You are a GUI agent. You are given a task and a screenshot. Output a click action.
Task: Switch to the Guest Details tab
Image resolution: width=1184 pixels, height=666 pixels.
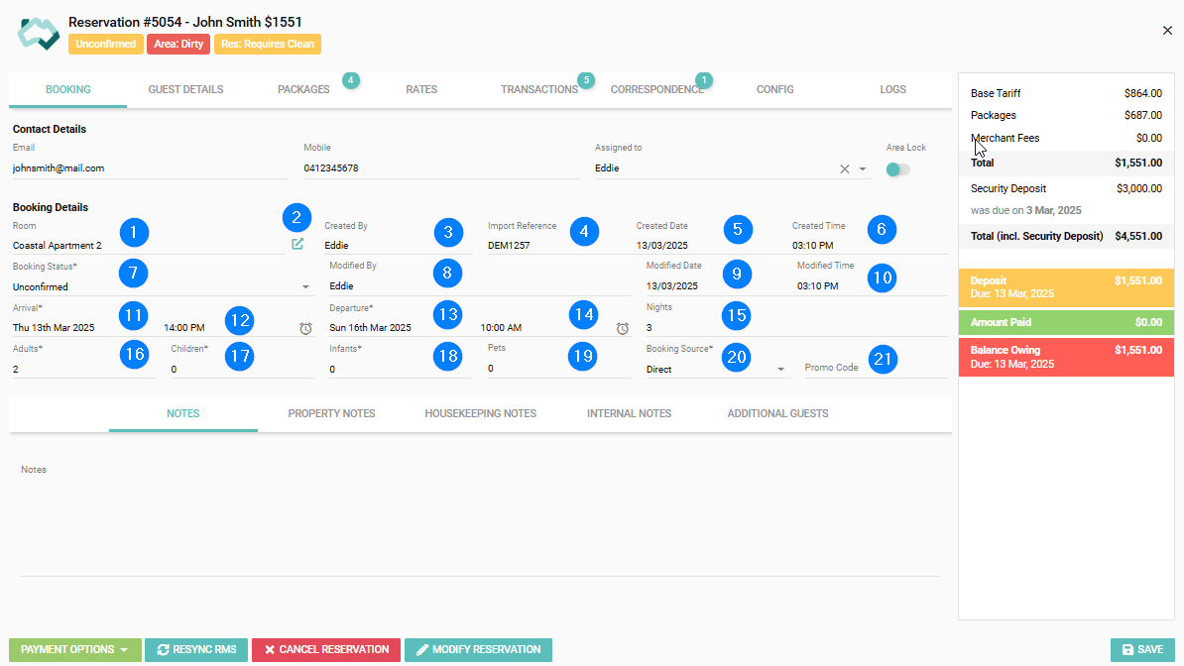pos(185,89)
